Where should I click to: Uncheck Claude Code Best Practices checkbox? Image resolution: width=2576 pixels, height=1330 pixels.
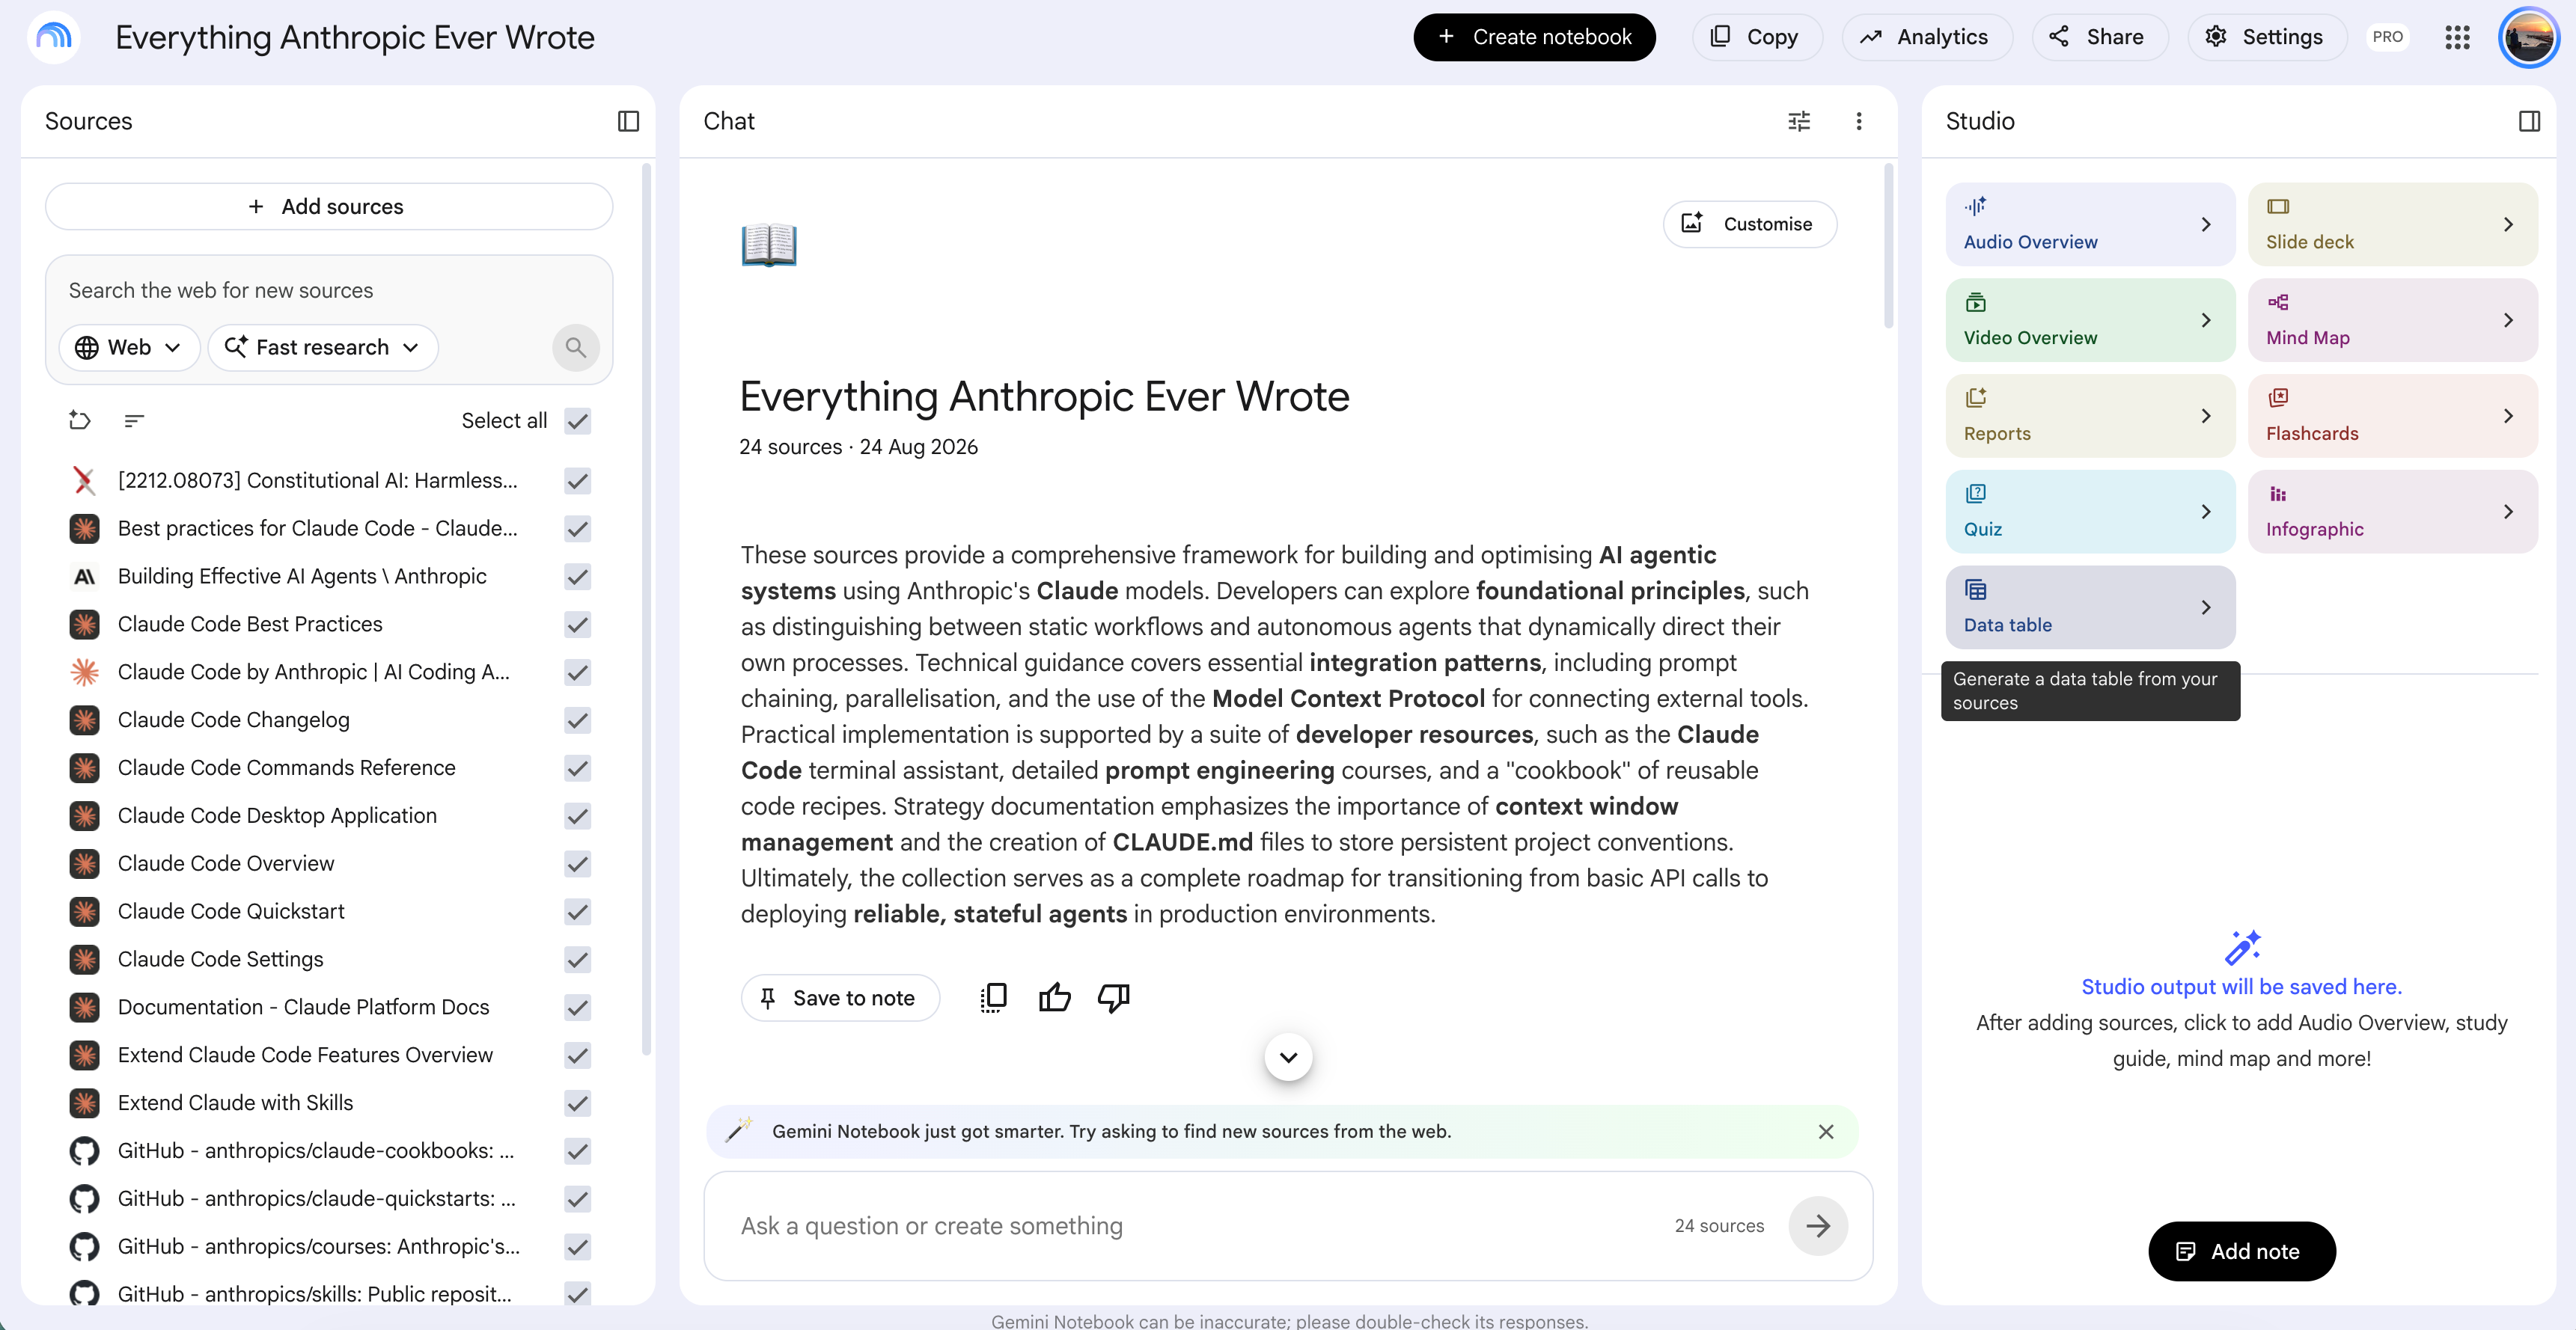point(577,625)
